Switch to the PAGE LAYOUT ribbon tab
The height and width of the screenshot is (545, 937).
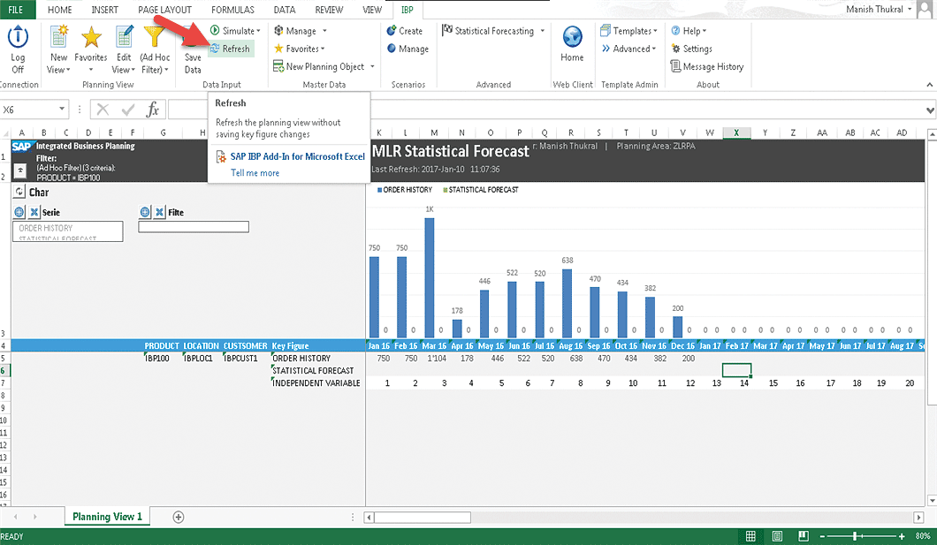(165, 10)
